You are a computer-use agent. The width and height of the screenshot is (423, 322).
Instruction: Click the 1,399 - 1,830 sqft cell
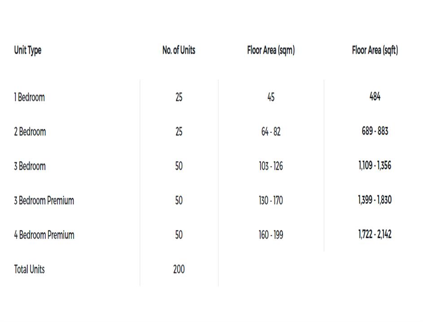[375, 200]
